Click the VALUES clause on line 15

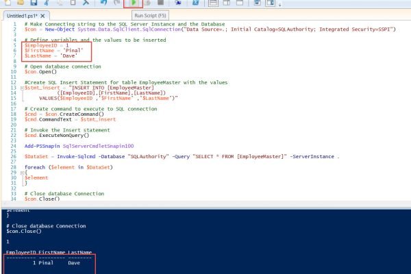pos(108,99)
